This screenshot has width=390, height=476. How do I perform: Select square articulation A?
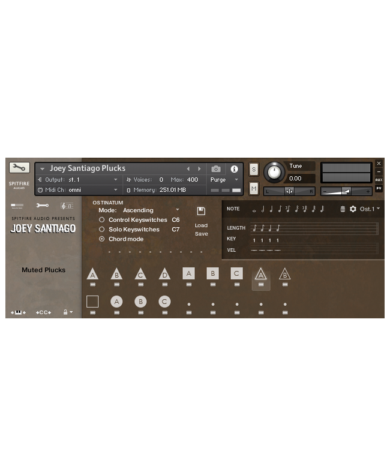tap(188, 273)
